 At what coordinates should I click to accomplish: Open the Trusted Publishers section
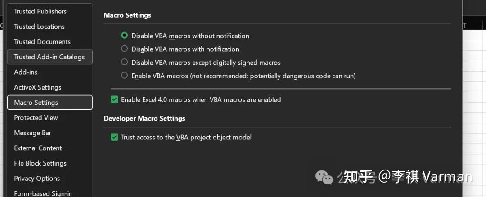point(40,11)
